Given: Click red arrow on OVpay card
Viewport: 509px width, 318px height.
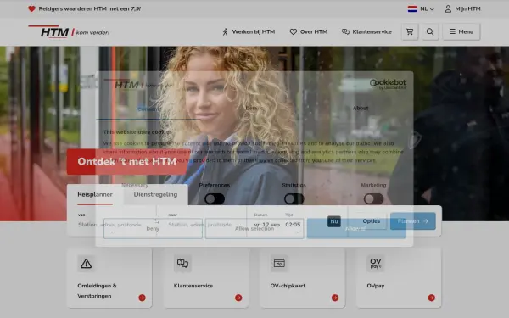Looking at the screenshot, I should tap(432, 298).
